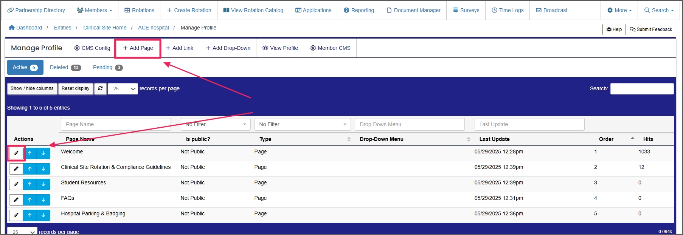Screen dimensions: 683x235
Task: Edit Clinical Site Rotation & Compliance Guidelines page
Action: point(16,169)
